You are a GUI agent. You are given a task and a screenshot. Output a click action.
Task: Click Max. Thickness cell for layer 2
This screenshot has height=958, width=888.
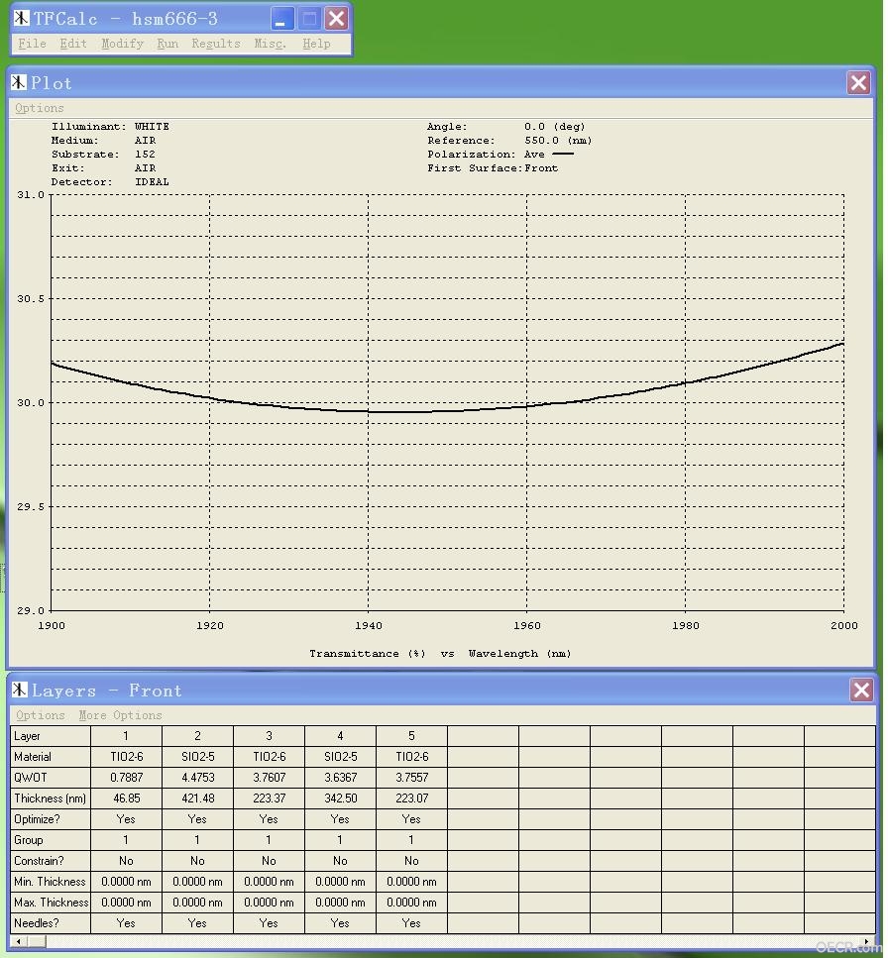point(198,902)
